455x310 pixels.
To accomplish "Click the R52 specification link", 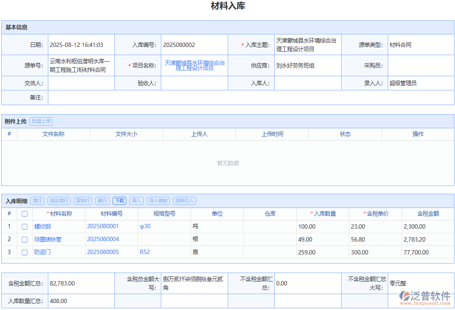I will (144, 252).
